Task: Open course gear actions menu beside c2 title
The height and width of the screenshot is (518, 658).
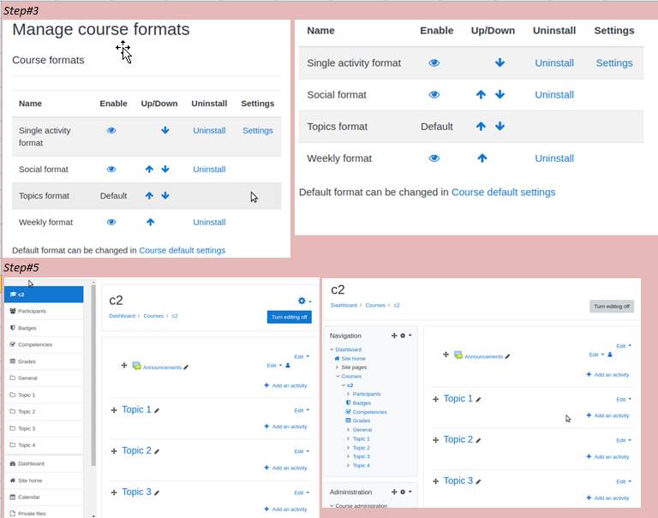Action: [304, 301]
